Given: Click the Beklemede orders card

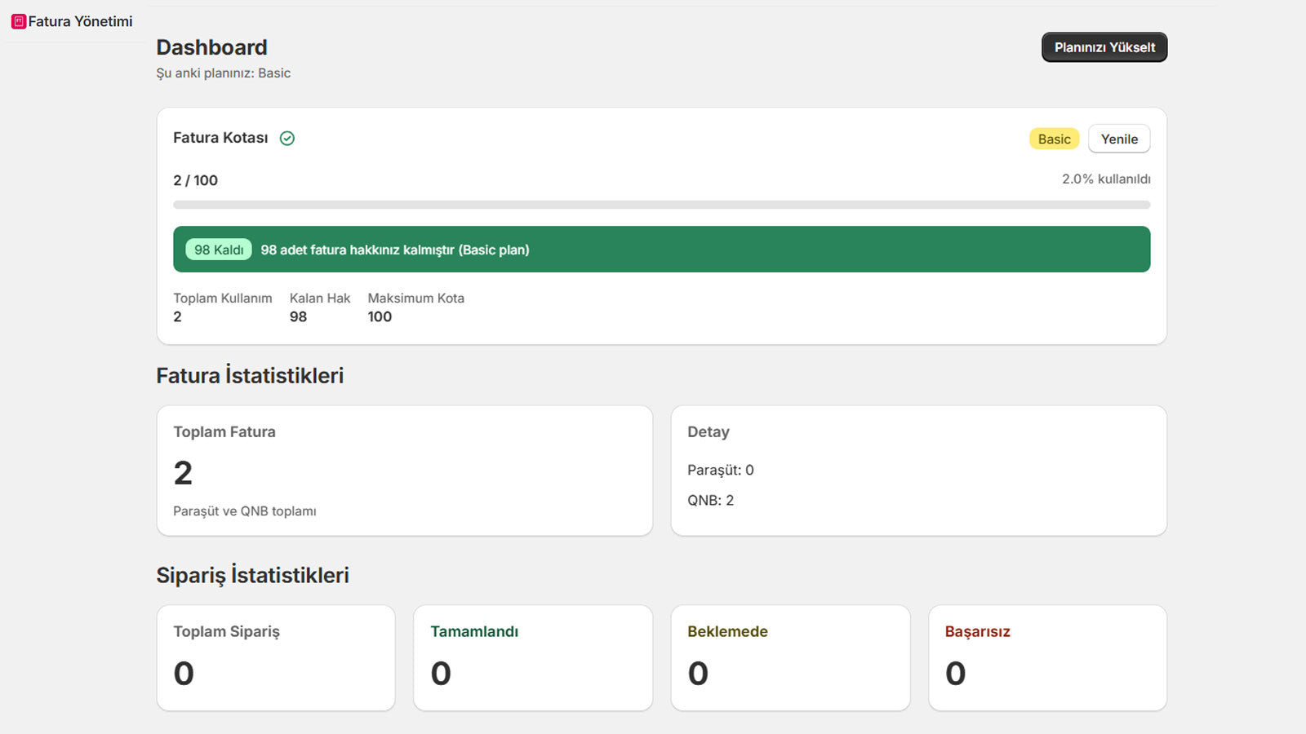Looking at the screenshot, I should click(x=789, y=657).
